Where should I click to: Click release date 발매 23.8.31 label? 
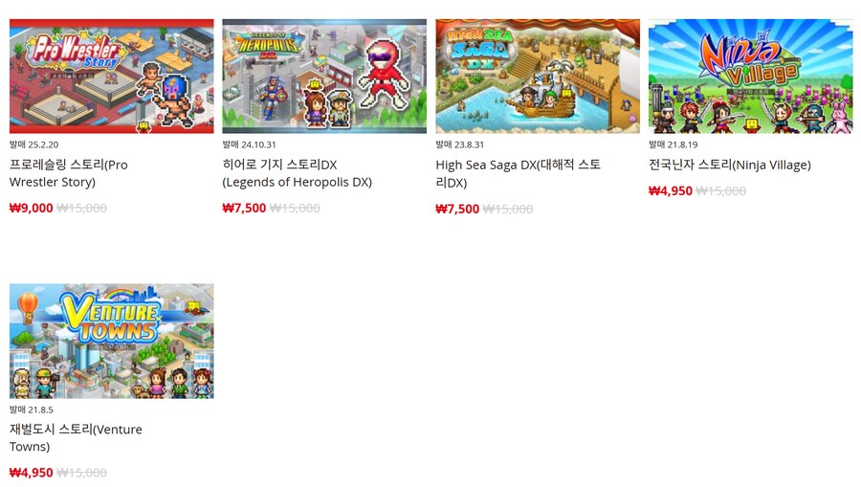click(x=460, y=144)
